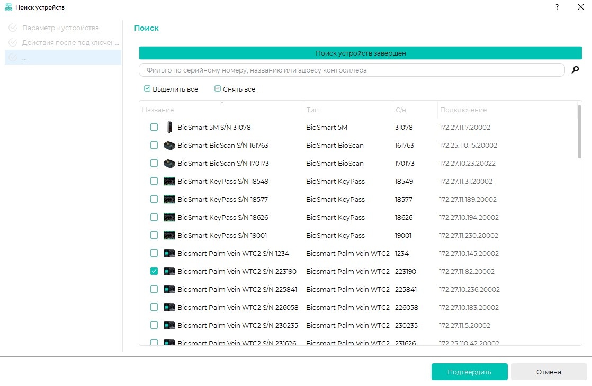The height and width of the screenshot is (386, 592).
Task: Click the Palm Vein WTC2 S/N 223190 icon
Action: (169, 272)
